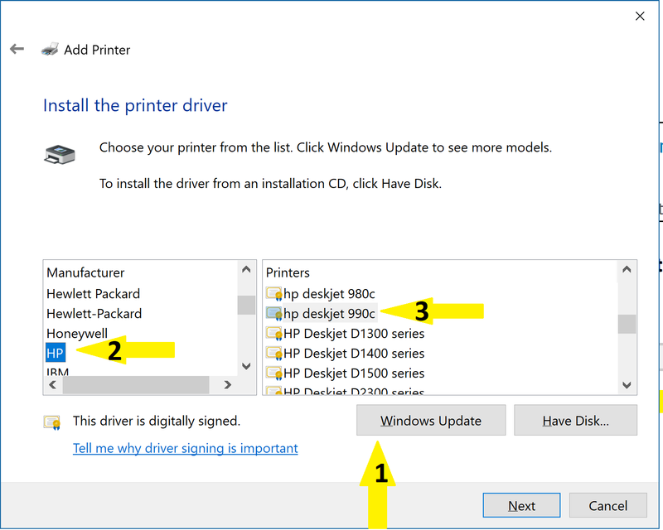Click the Manufacturer list vertical scrollbar thumb
Viewport: 663px width, 530px height.
(246, 305)
